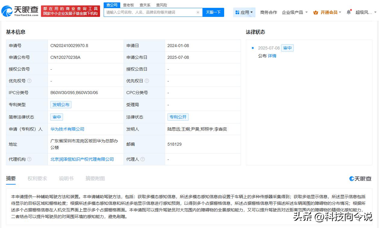Click the 详情 link under legal status

272,56
